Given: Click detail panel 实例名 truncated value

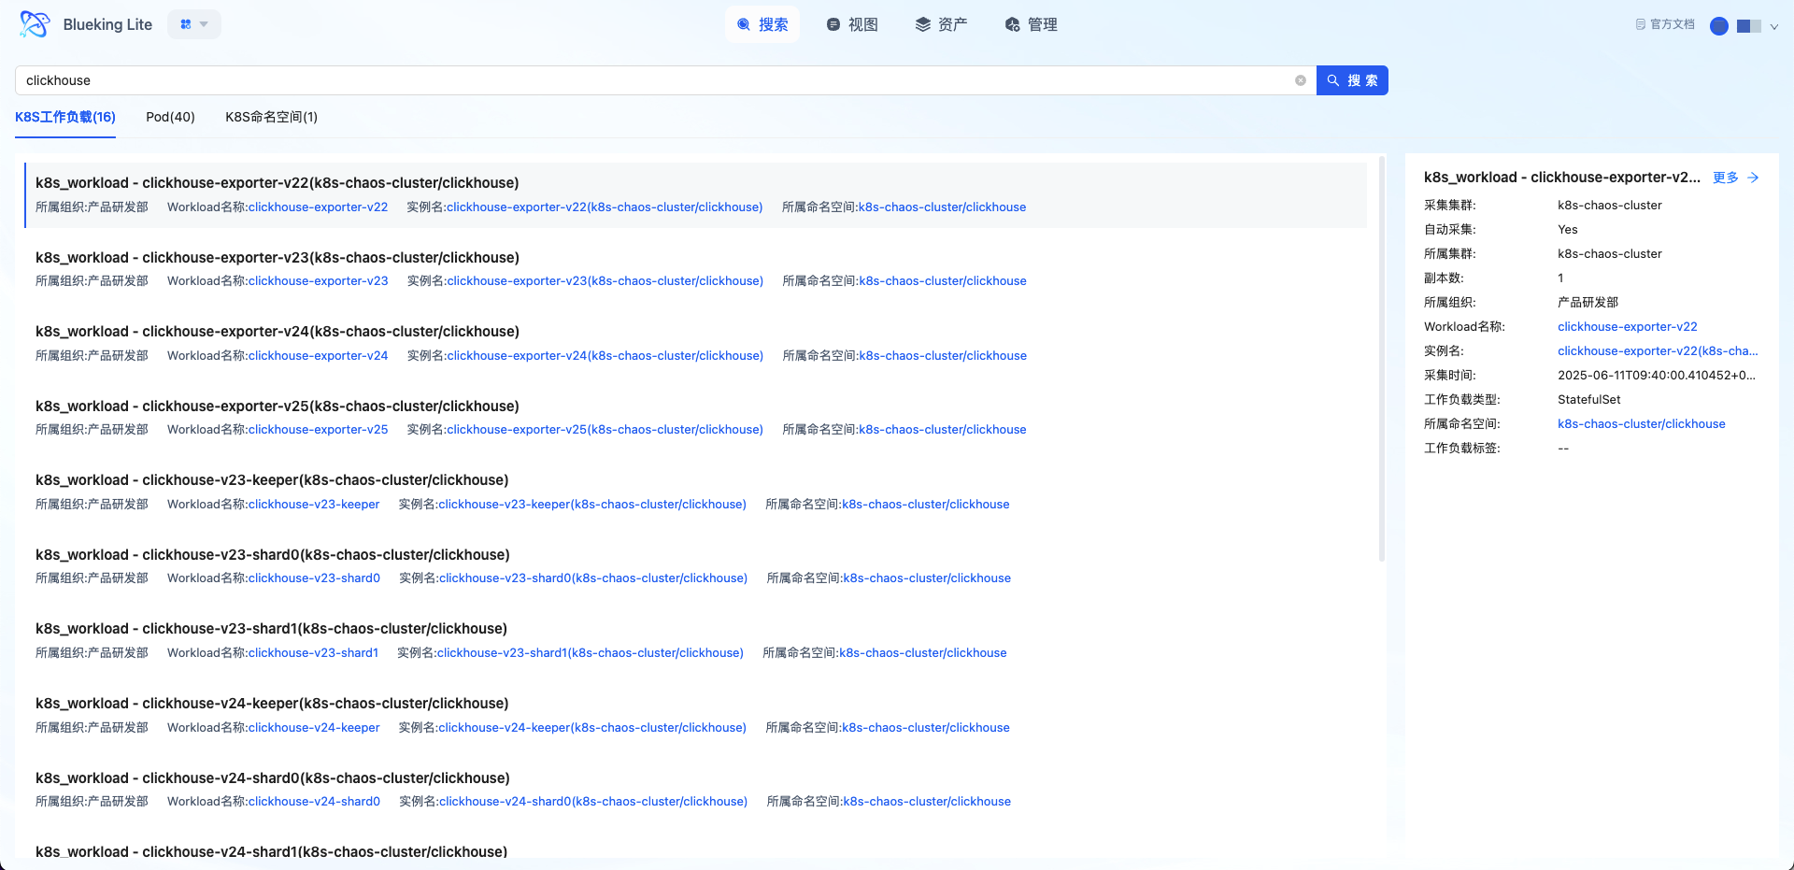Looking at the screenshot, I should [1658, 351].
